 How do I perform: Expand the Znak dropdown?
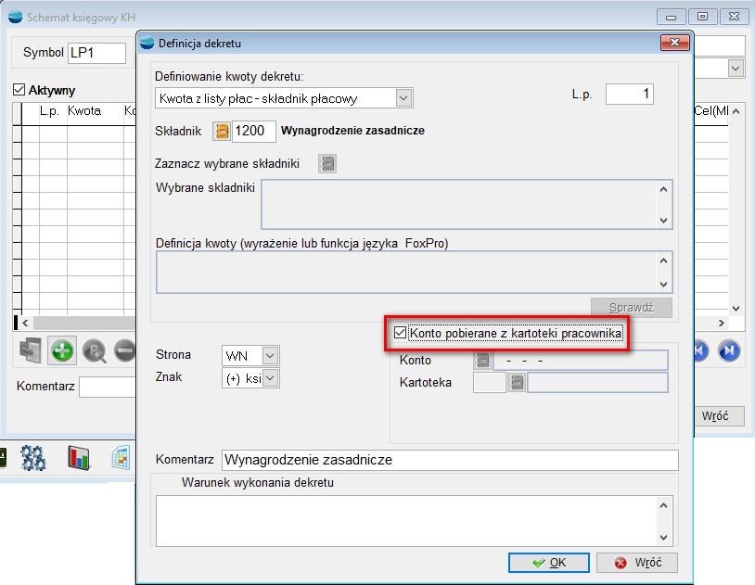pos(271,378)
